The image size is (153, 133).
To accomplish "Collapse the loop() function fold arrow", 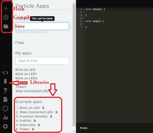I will (x=83, y=21).
